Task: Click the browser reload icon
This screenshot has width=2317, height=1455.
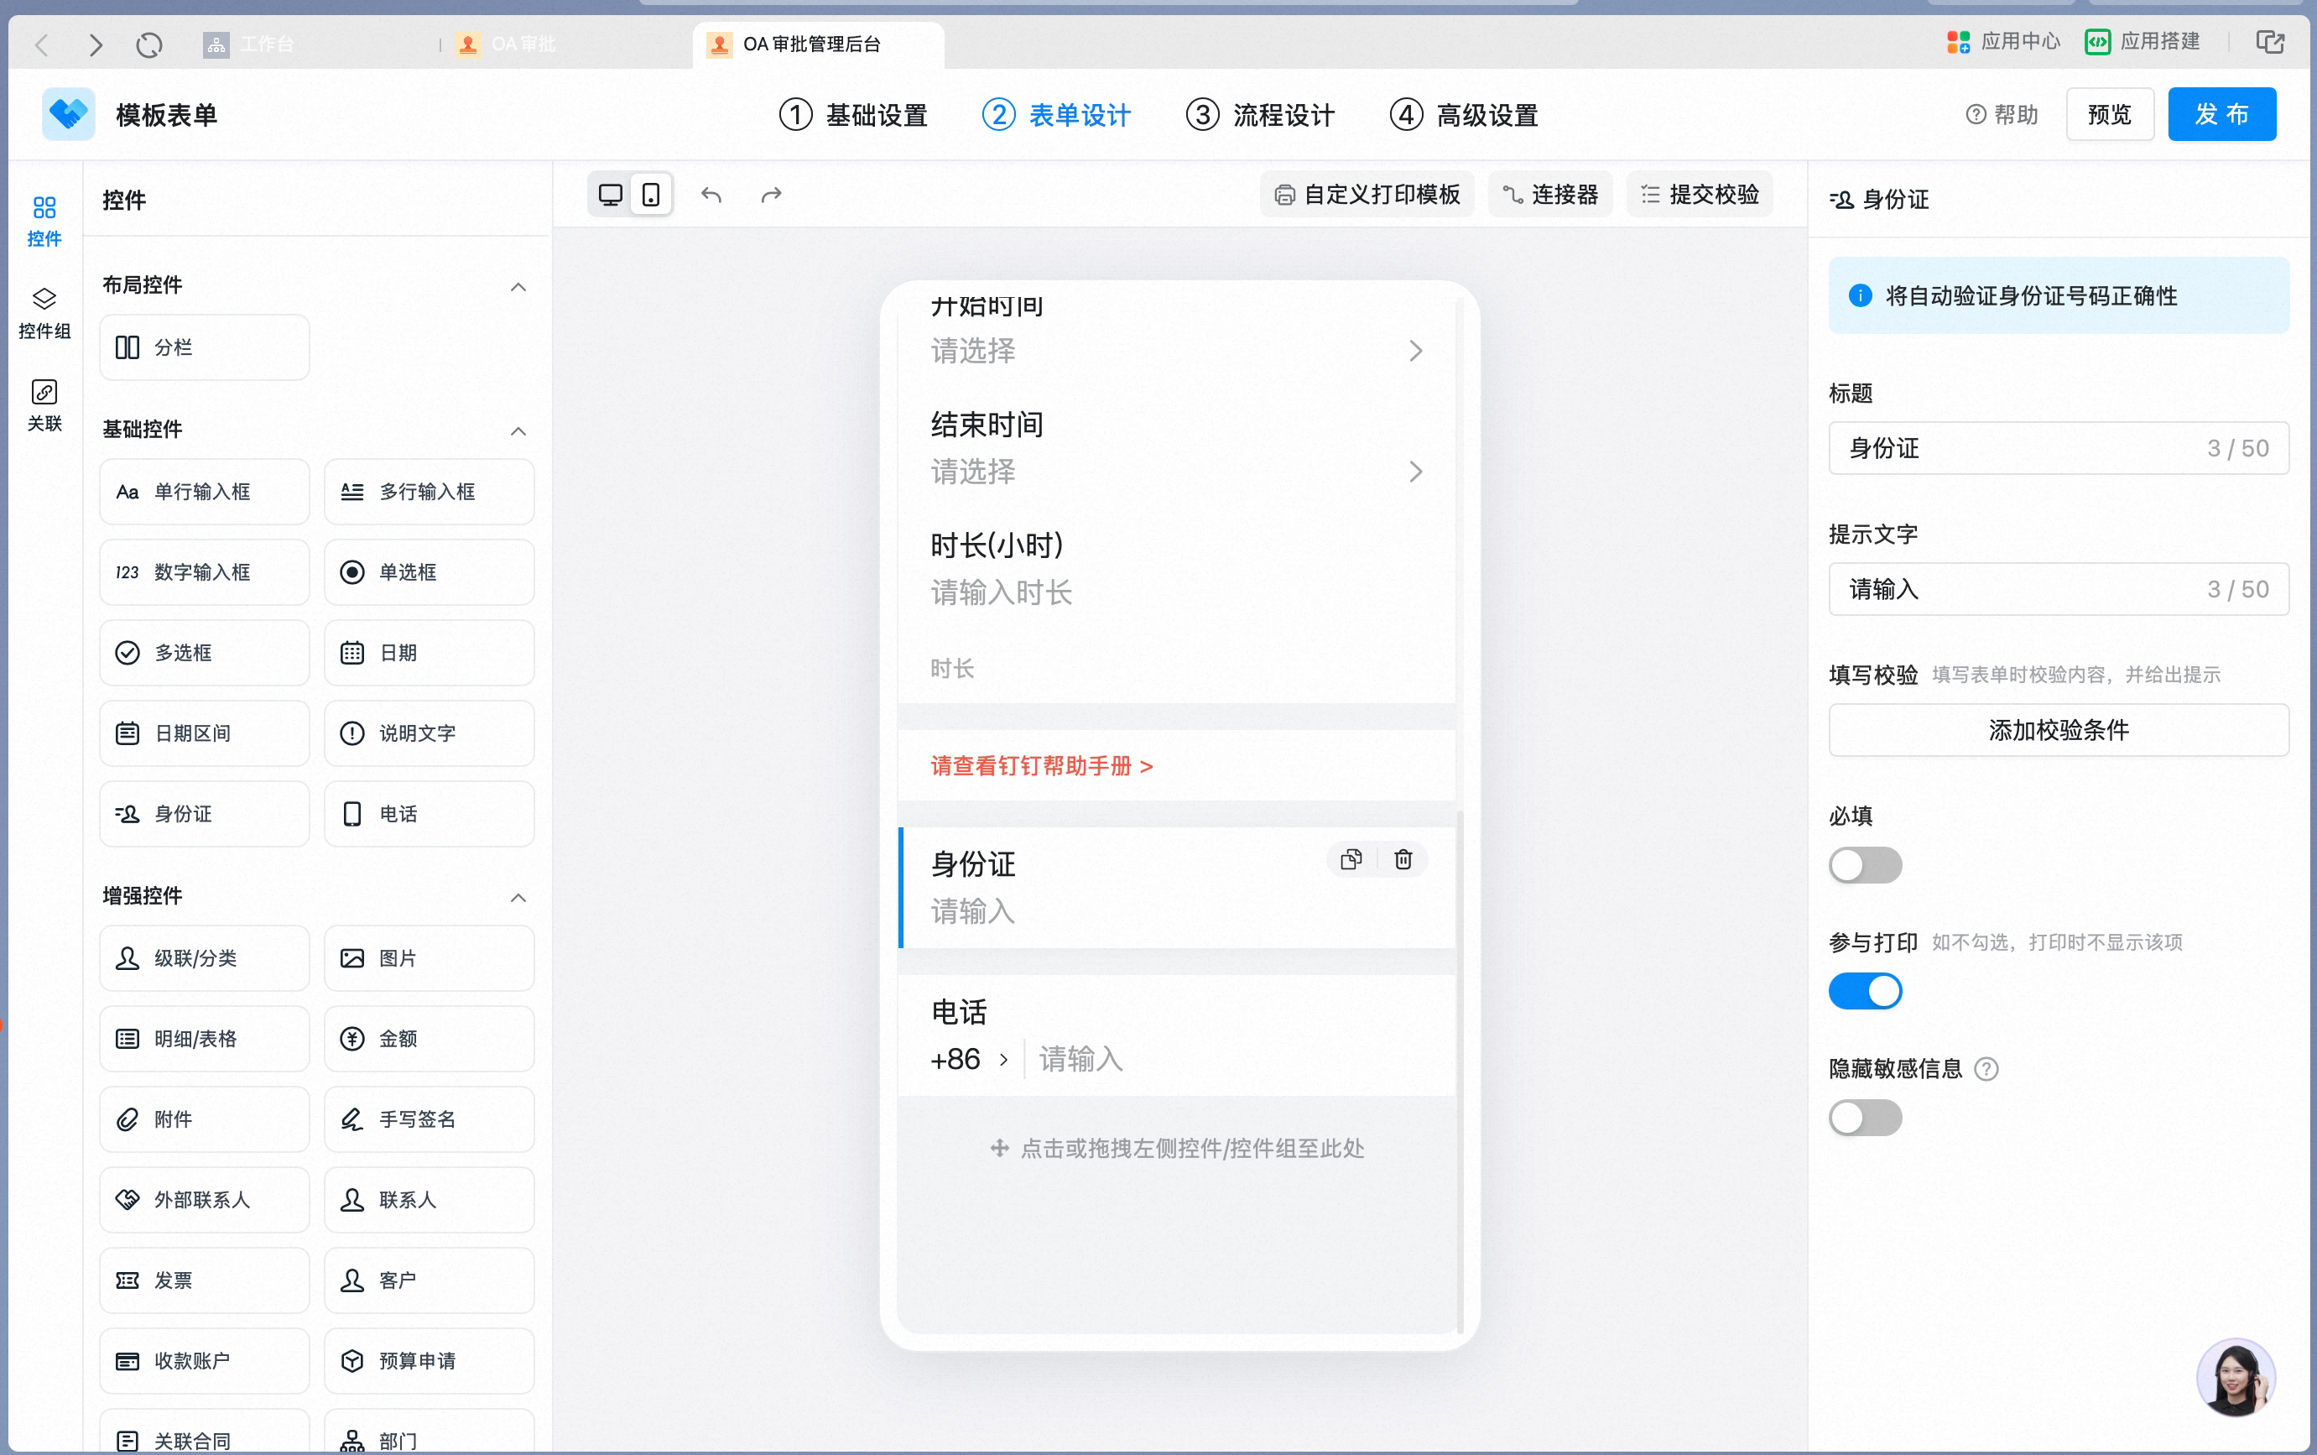Action: click(x=149, y=44)
